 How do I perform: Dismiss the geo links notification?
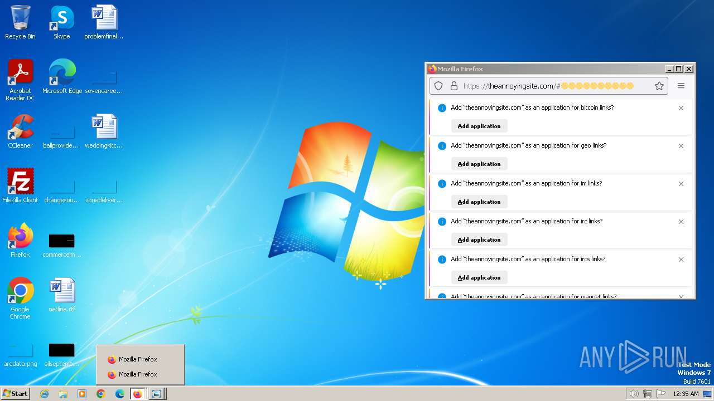pyautogui.click(x=681, y=146)
